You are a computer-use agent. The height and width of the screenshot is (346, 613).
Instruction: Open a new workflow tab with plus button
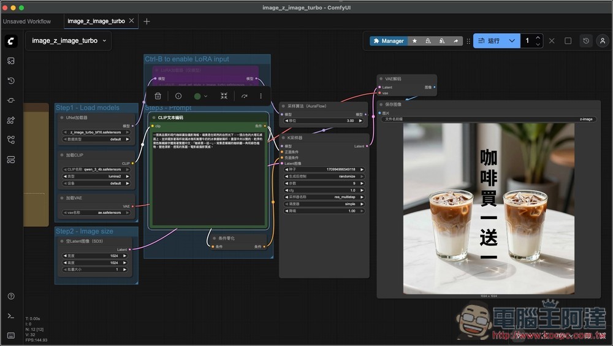click(147, 21)
